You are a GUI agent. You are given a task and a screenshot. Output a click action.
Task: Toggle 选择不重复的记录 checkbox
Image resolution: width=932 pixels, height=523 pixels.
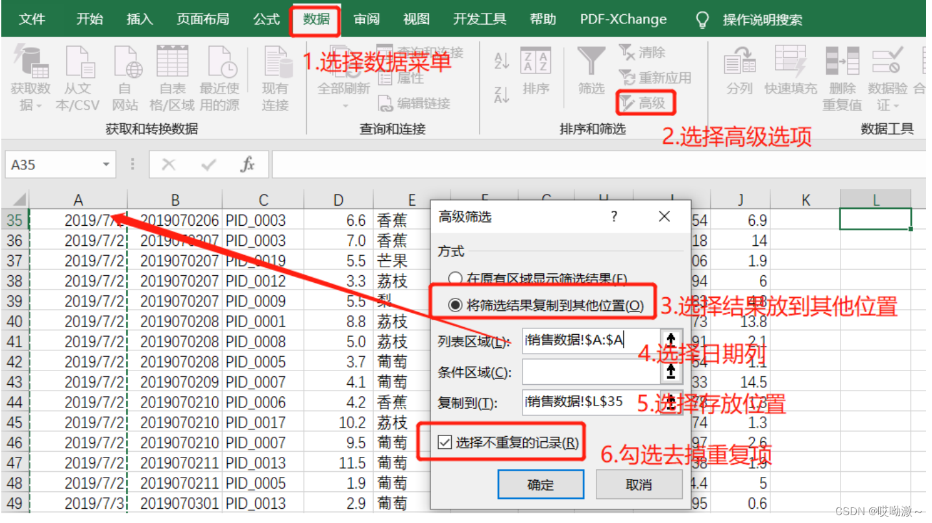pos(445,443)
